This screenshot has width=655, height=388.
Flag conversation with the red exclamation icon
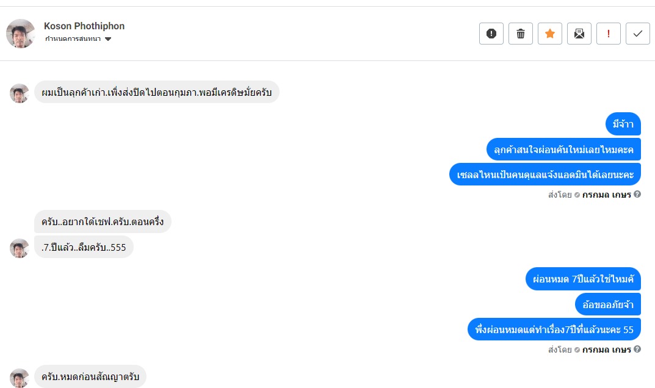(x=609, y=34)
